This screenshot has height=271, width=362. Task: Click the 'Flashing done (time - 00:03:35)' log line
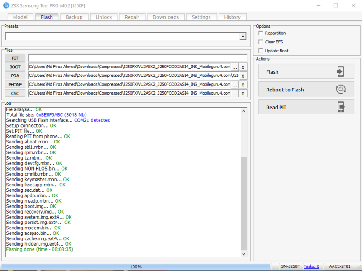[x=39, y=249]
